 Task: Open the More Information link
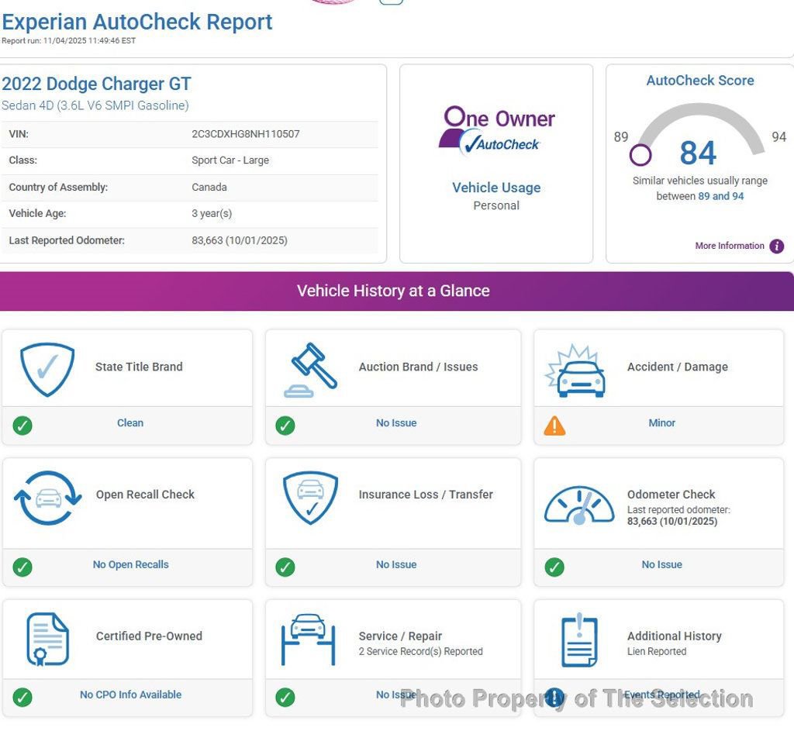729,246
